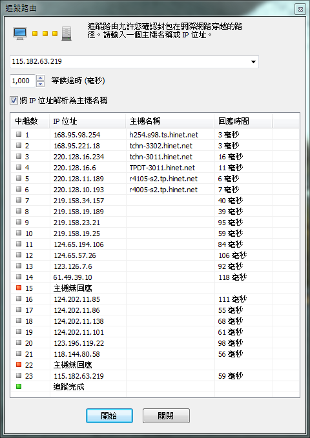The height and width of the screenshot is (438, 310).
Task: Click the gray status icon for hop 6
Action: (x=19, y=189)
